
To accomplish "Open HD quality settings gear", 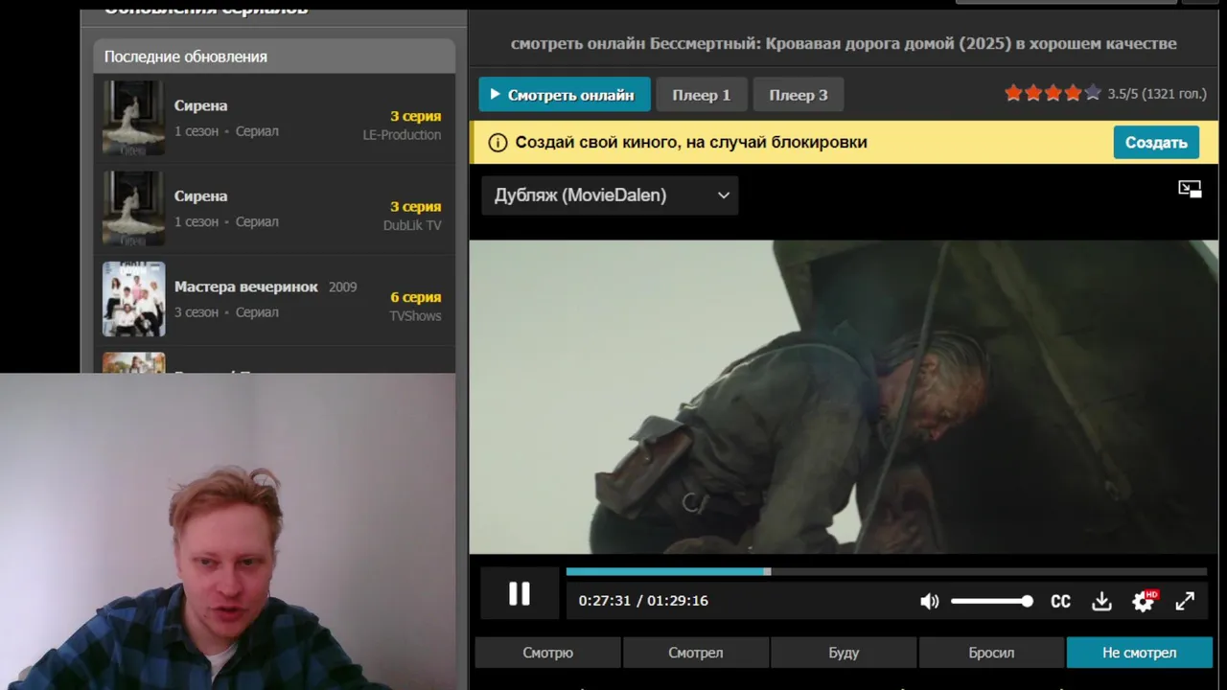I will tap(1144, 601).
